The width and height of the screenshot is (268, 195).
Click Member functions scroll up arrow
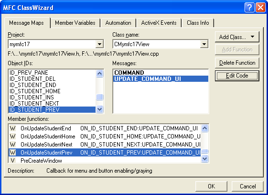coord(205,128)
